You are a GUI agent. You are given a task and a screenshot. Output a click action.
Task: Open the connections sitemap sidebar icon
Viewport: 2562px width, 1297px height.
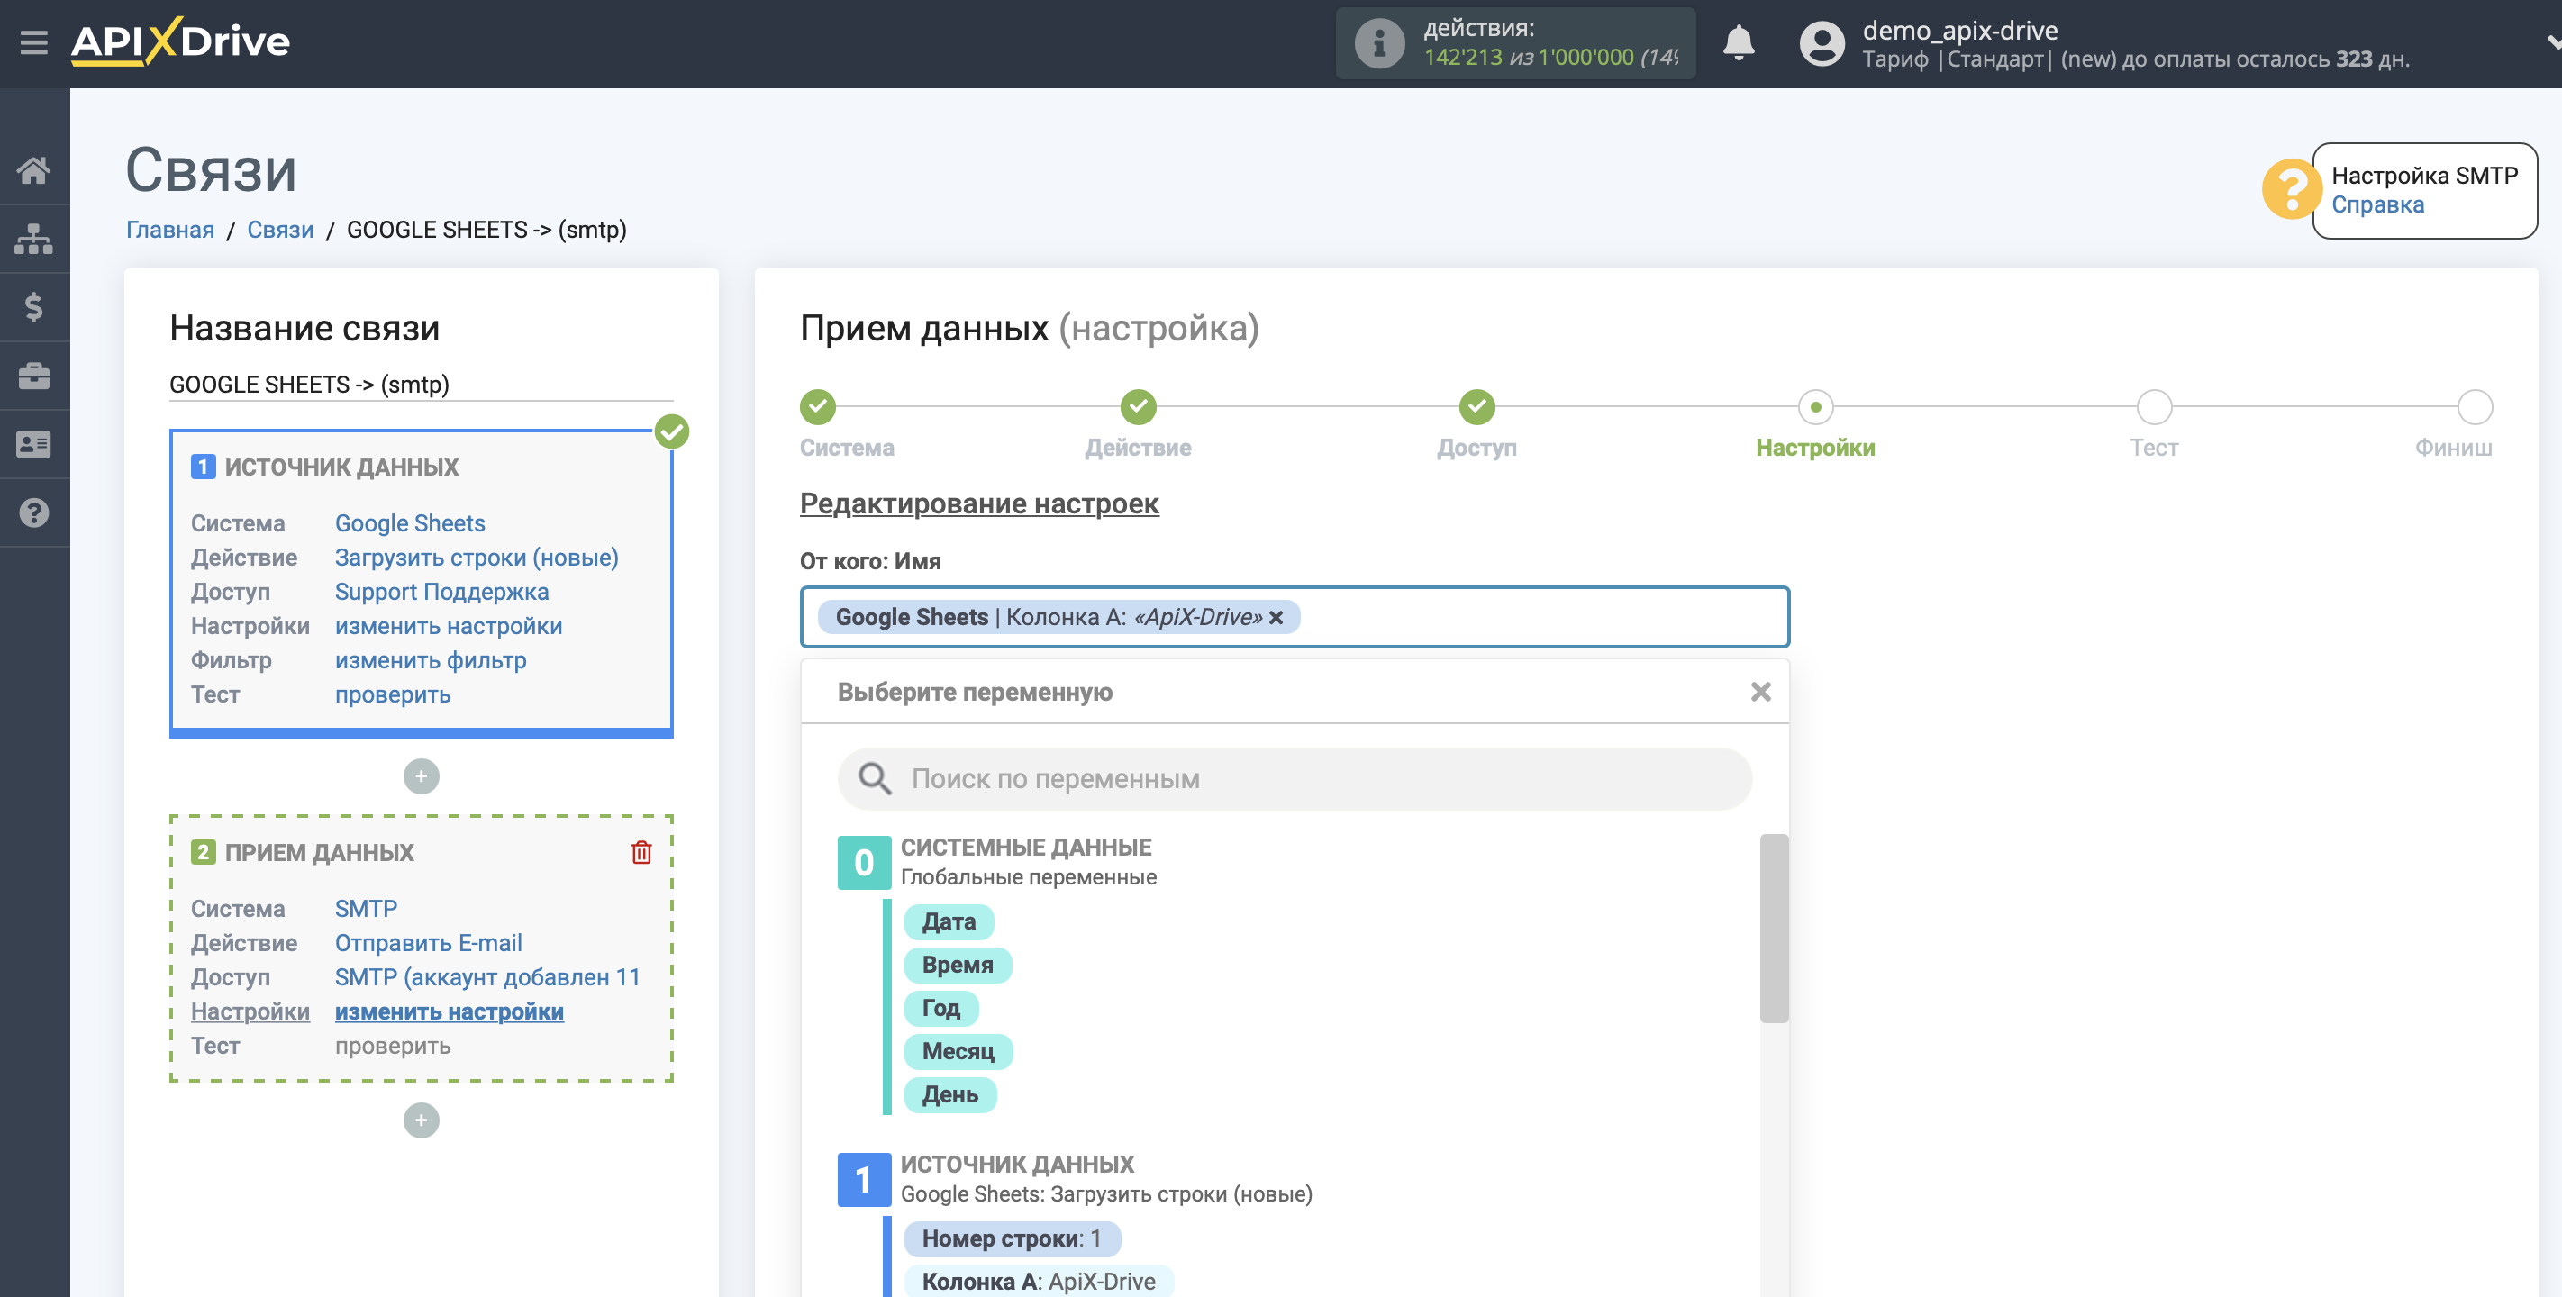tap(34, 239)
